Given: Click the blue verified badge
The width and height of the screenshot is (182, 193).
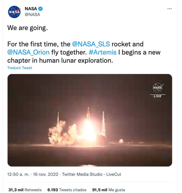Looking at the screenshot, I should tap(41, 9).
